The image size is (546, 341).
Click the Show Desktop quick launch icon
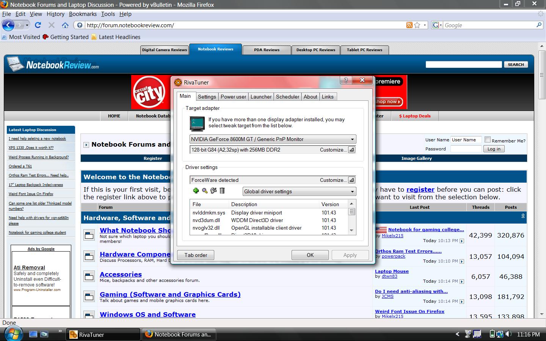tap(33, 334)
